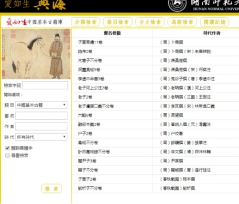Open the book 老子鬳齋口義不分卷
Screen dimensions: 239x204
[96, 106]
